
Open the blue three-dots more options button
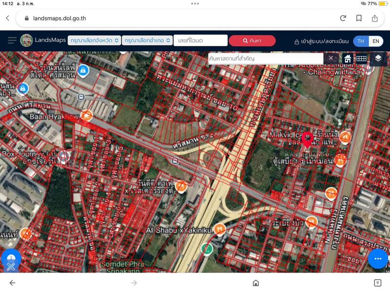tap(378, 258)
